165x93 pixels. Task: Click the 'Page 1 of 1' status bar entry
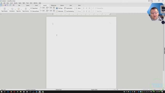tap(3, 90)
